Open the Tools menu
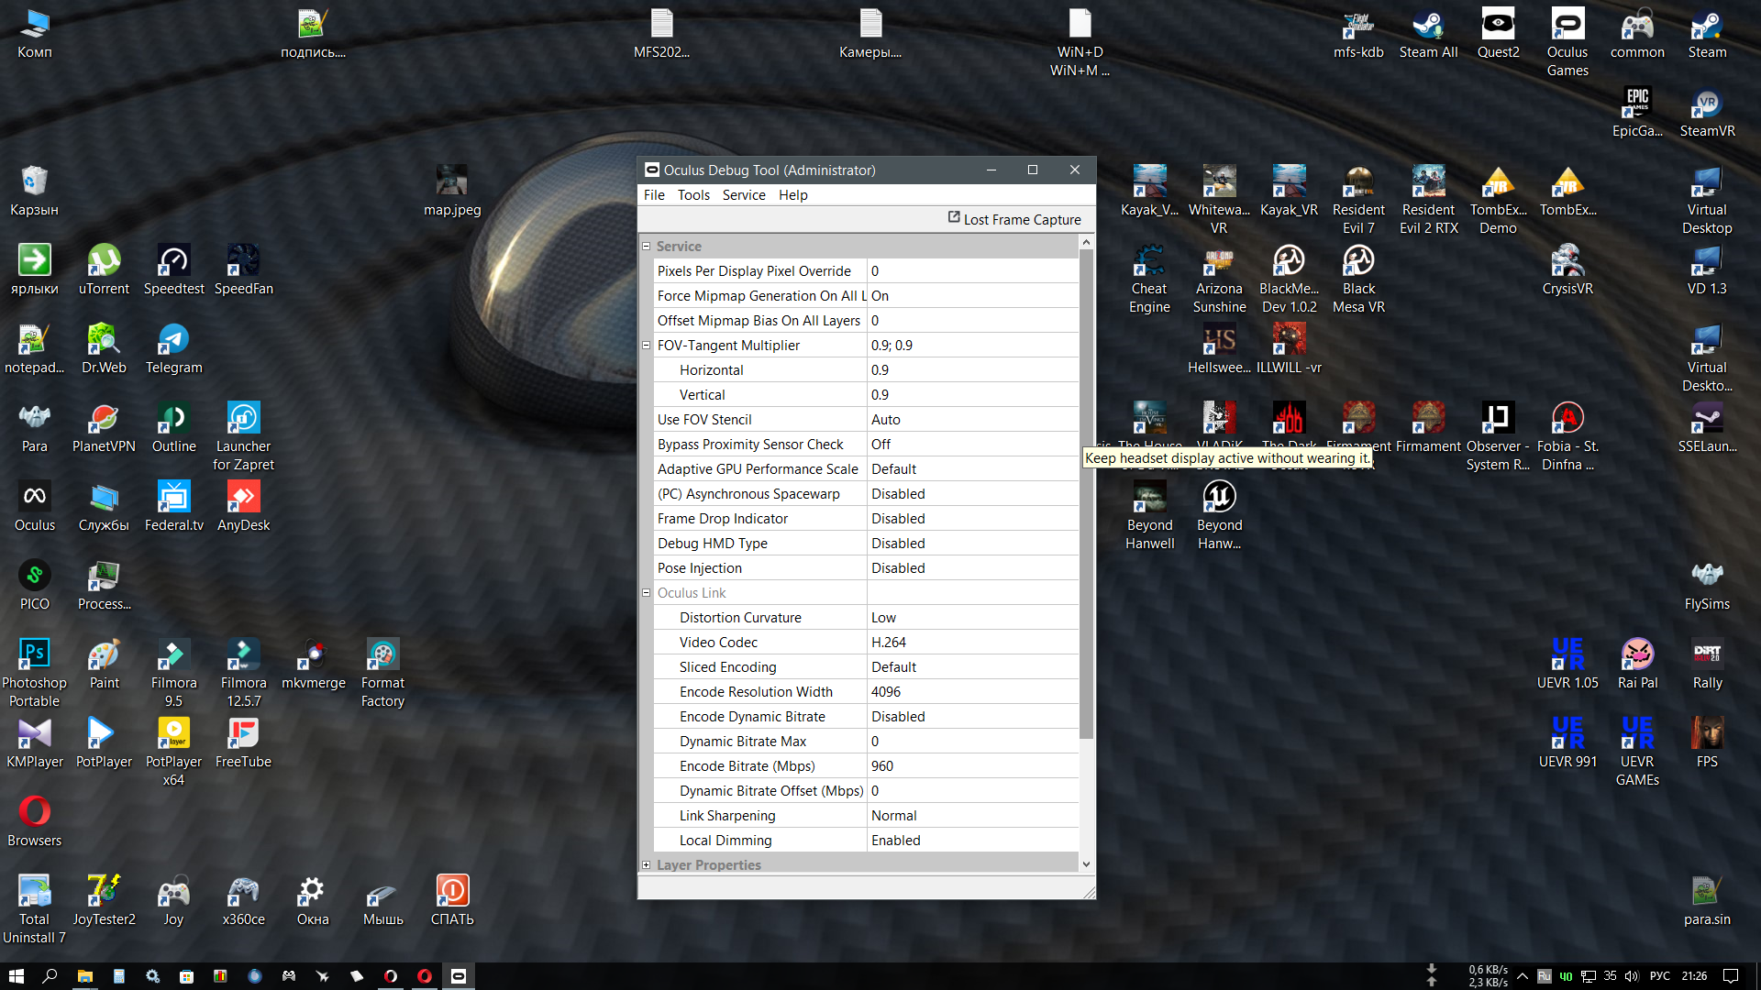The width and height of the screenshot is (1761, 990). tap(693, 195)
